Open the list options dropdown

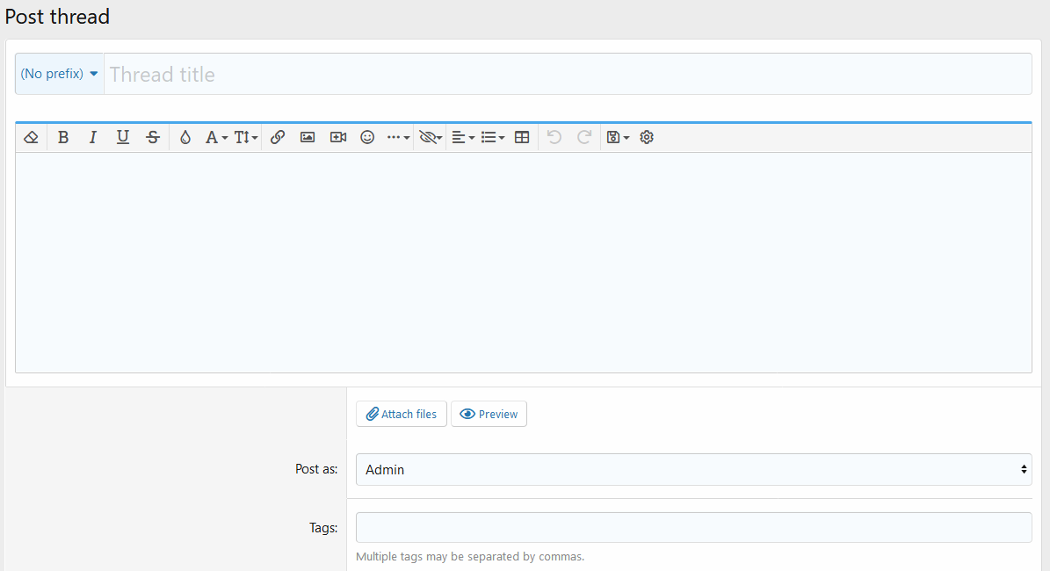pyautogui.click(x=492, y=137)
